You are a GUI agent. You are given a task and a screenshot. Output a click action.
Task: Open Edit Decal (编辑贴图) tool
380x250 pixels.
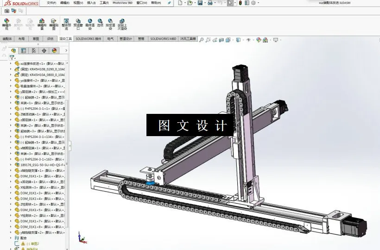coord(54,24)
